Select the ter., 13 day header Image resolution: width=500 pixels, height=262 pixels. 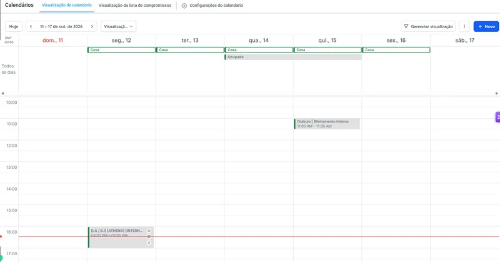click(x=190, y=41)
